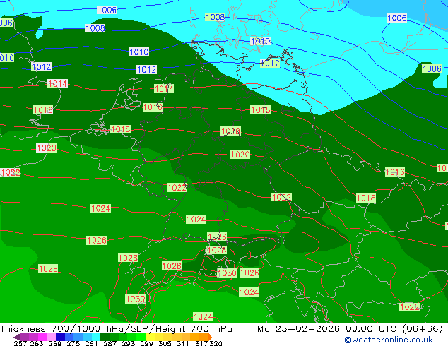Click the purple arrow tip of the legend
448x346 pixels.
point(16,337)
